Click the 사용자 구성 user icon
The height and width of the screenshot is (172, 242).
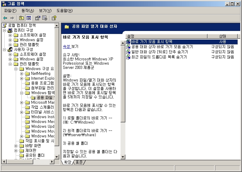(10, 49)
